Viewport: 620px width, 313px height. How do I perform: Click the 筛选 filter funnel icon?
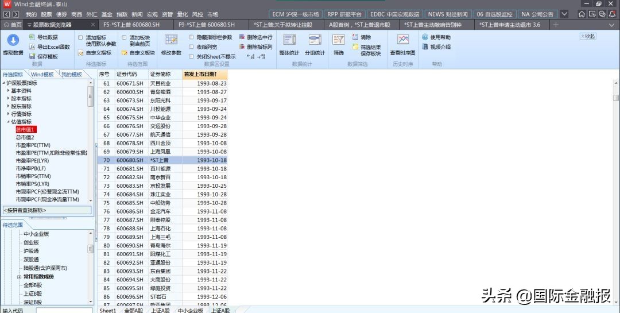tap(339, 40)
